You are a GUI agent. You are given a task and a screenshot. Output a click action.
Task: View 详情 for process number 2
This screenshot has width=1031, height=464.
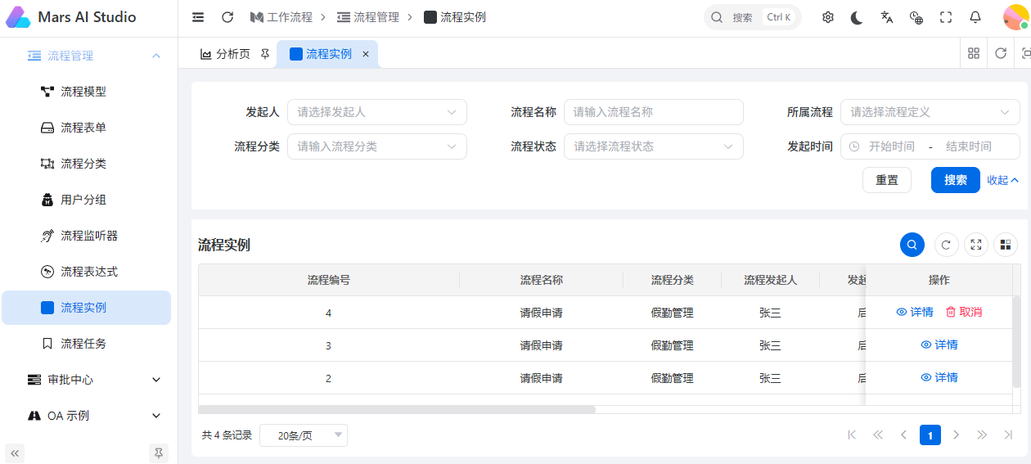click(x=939, y=377)
